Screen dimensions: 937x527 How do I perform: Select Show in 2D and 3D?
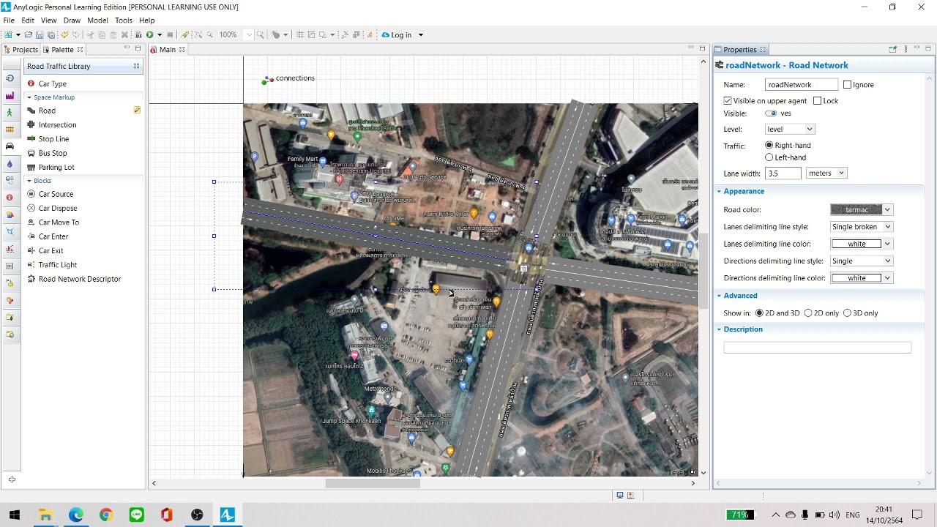click(x=759, y=313)
